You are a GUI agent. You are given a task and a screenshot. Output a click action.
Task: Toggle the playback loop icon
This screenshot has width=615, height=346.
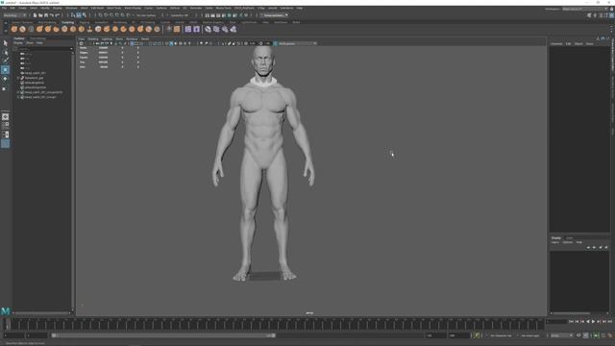click(x=578, y=335)
